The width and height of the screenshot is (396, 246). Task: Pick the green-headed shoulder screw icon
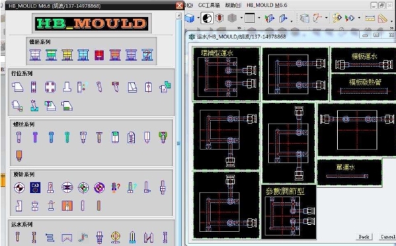tap(163, 137)
